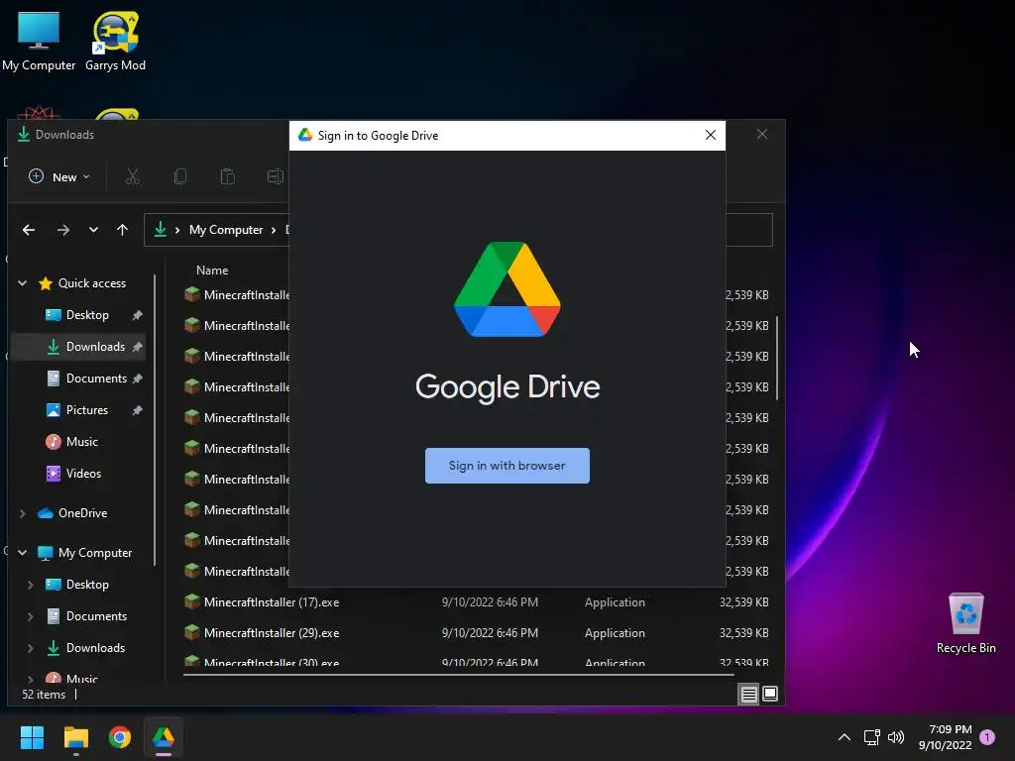Click My Computer in the address breadcrumb

click(x=226, y=230)
